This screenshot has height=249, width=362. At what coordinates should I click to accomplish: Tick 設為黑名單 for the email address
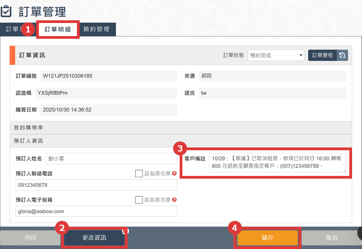click(x=139, y=200)
